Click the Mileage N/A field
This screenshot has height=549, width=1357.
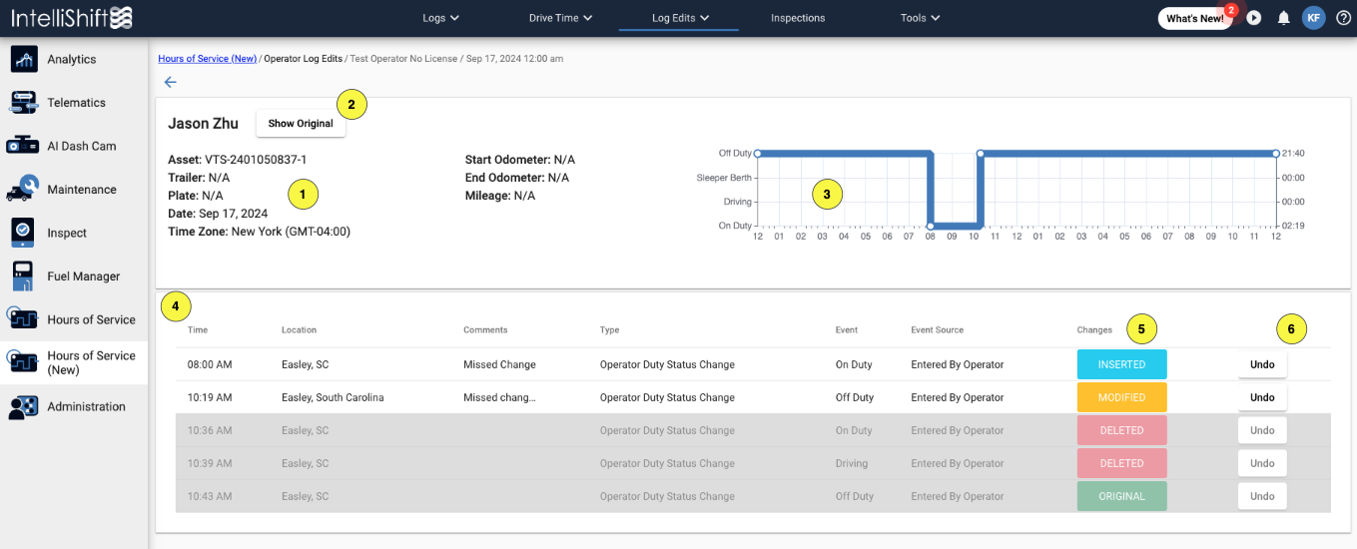(500, 196)
